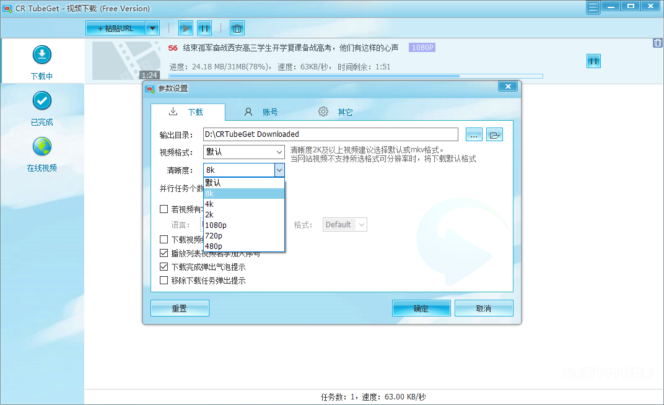Open the main menu icon in title bar
664x405 pixels.
pos(593,7)
